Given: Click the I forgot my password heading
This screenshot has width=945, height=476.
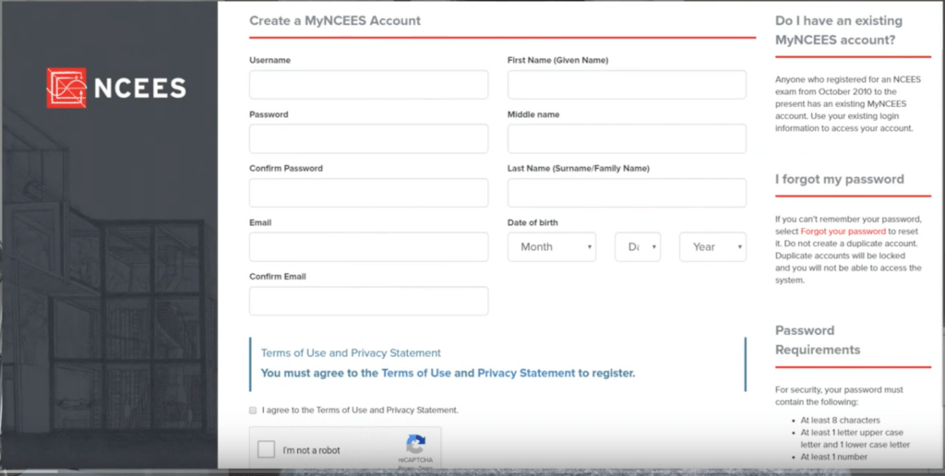Looking at the screenshot, I should [x=840, y=180].
